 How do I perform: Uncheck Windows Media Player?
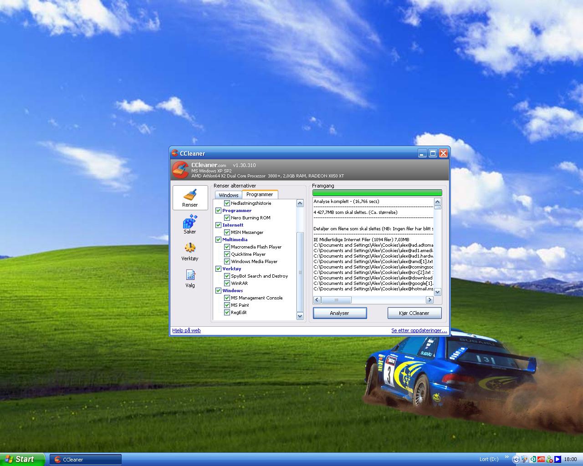tap(227, 261)
